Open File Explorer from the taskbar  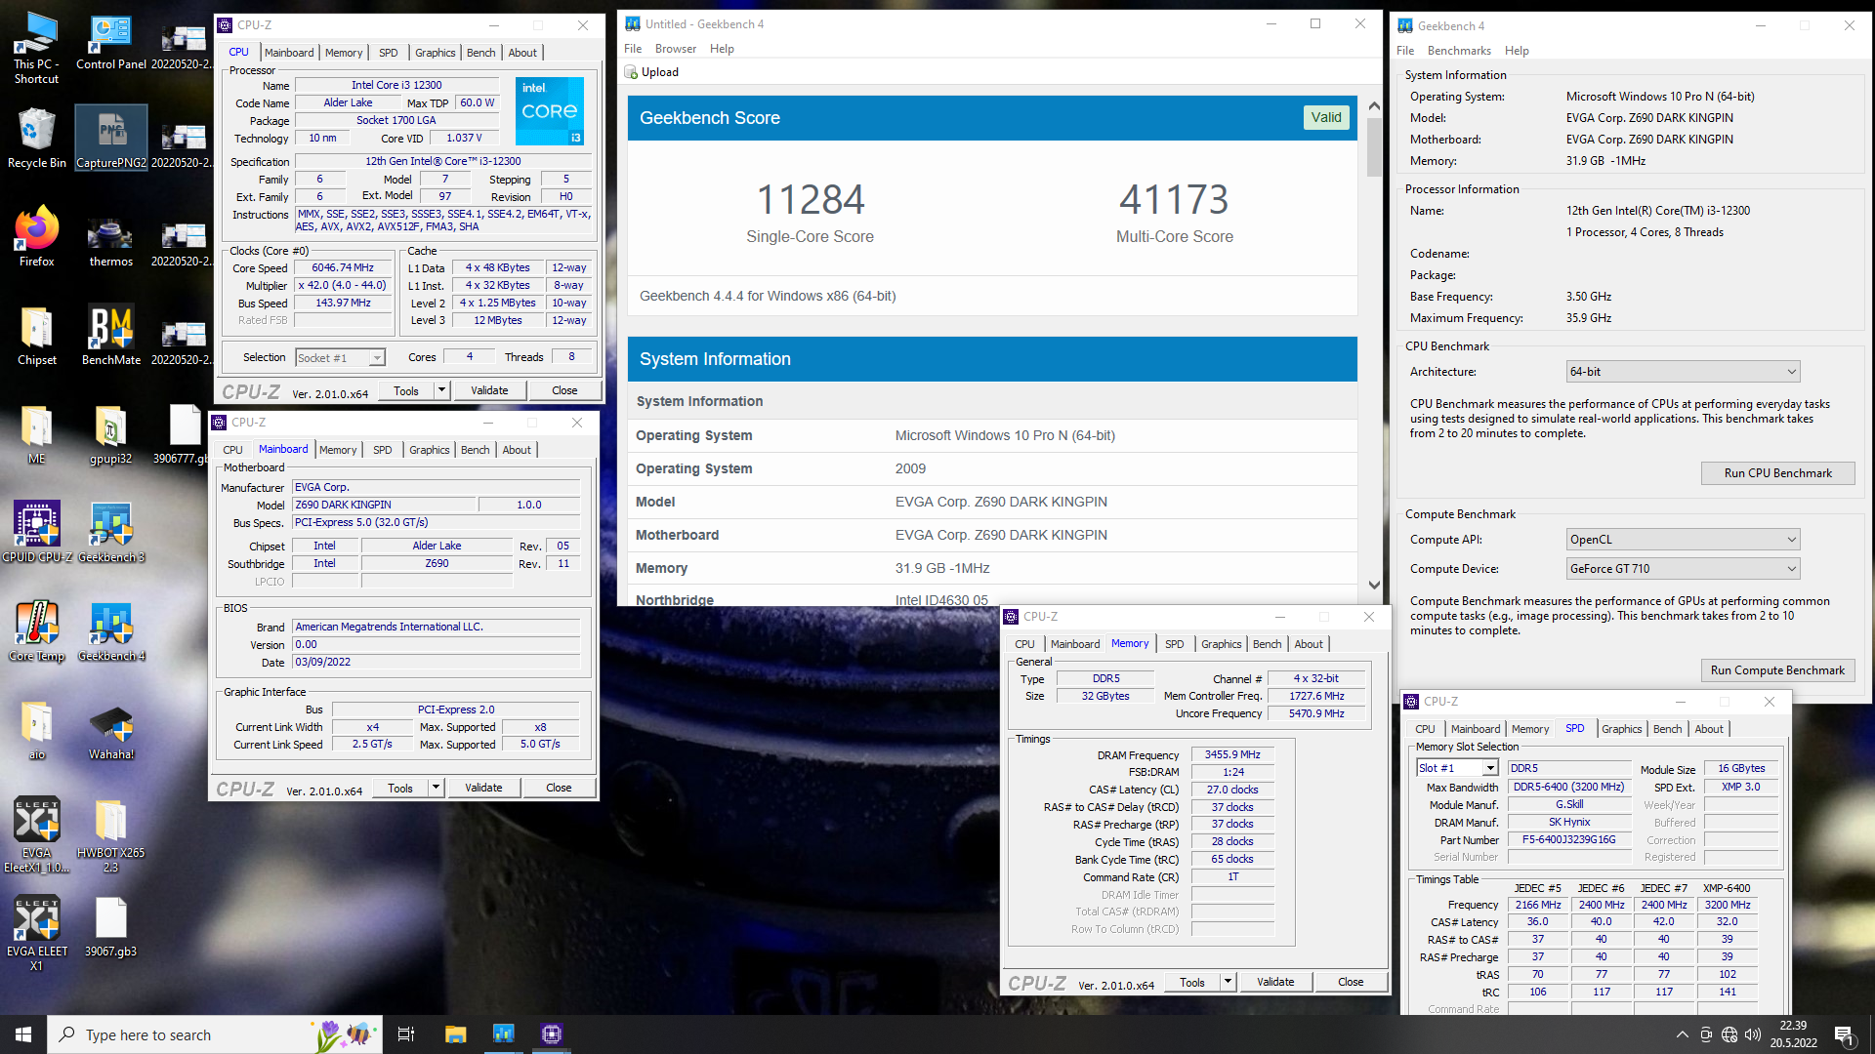(x=455, y=1034)
